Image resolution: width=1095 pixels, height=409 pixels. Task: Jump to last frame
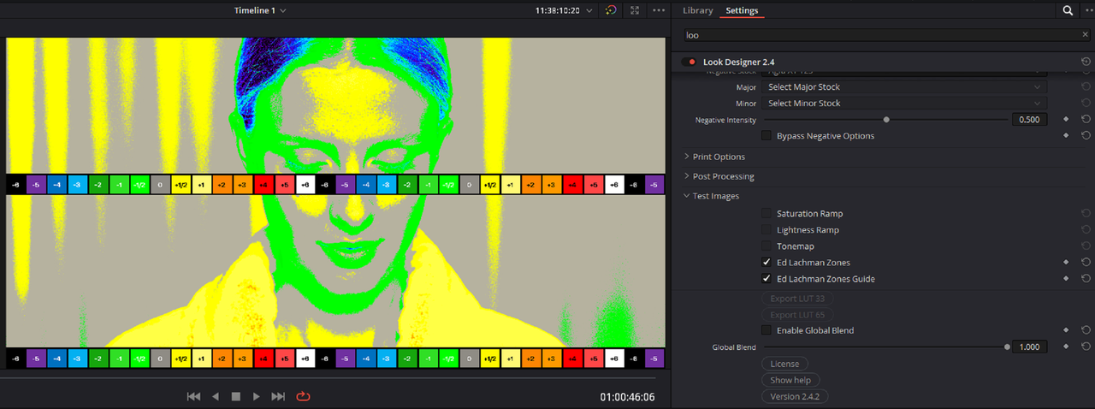[x=278, y=396]
